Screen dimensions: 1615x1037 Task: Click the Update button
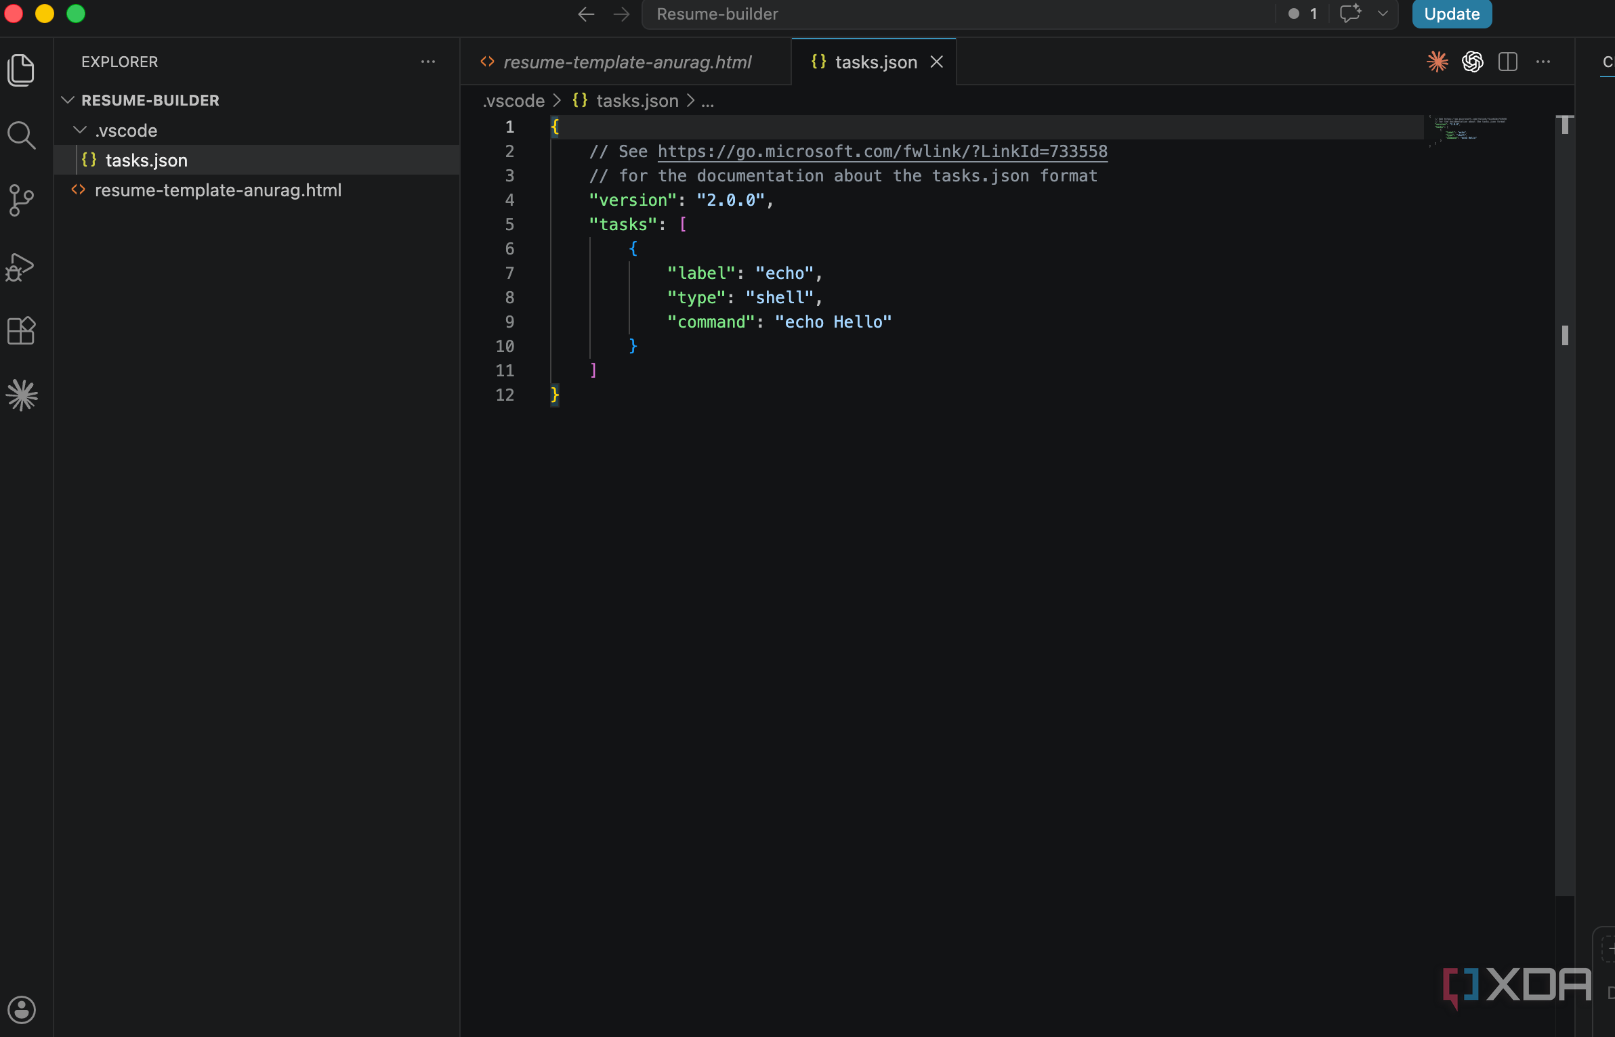click(1452, 14)
